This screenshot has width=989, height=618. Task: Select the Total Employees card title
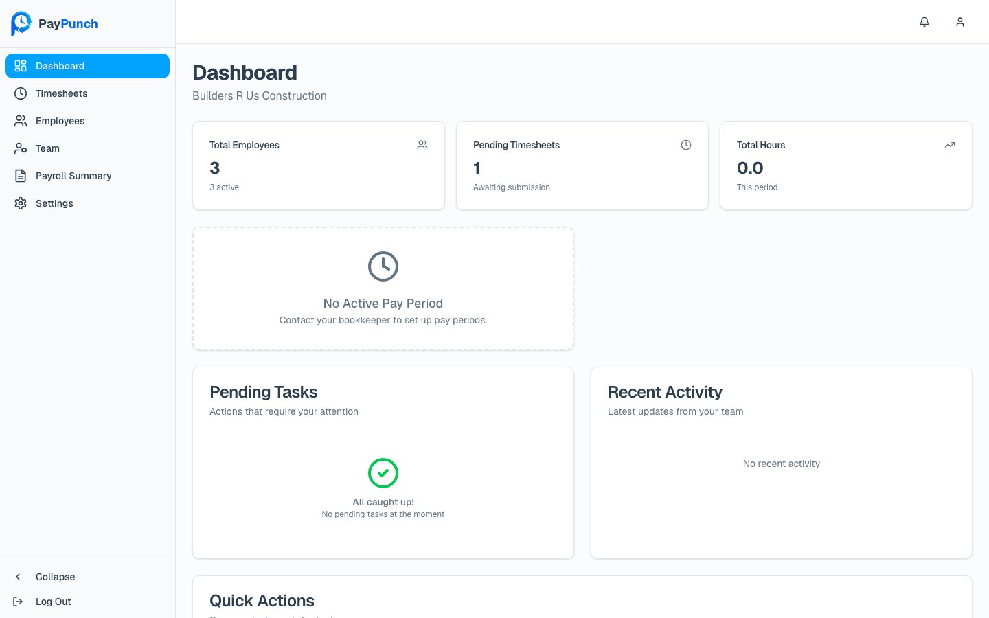245,145
